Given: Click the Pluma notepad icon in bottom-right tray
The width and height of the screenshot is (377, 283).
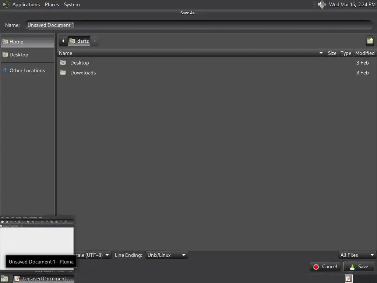Looking at the screenshot, I should pyautogui.click(x=349, y=279).
